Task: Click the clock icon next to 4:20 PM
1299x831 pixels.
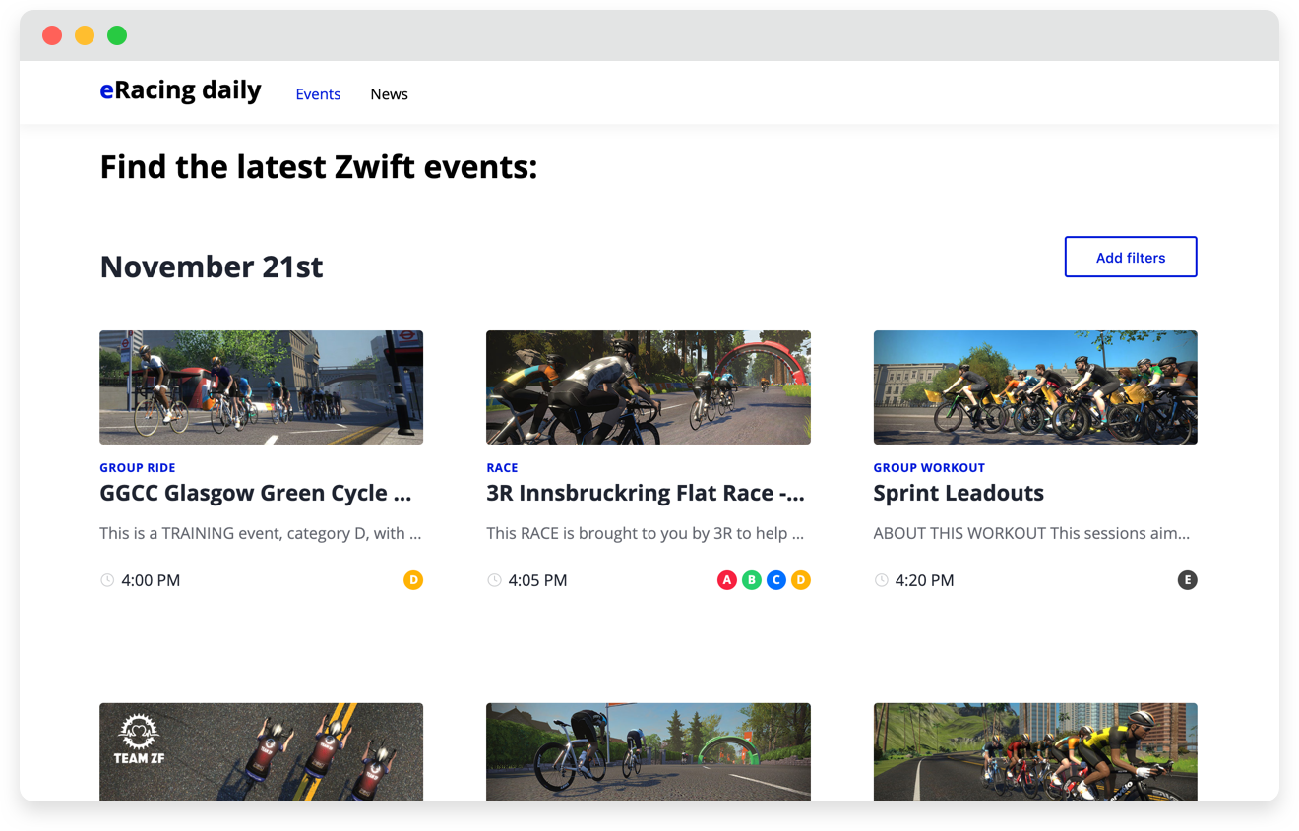Action: click(881, 580)
